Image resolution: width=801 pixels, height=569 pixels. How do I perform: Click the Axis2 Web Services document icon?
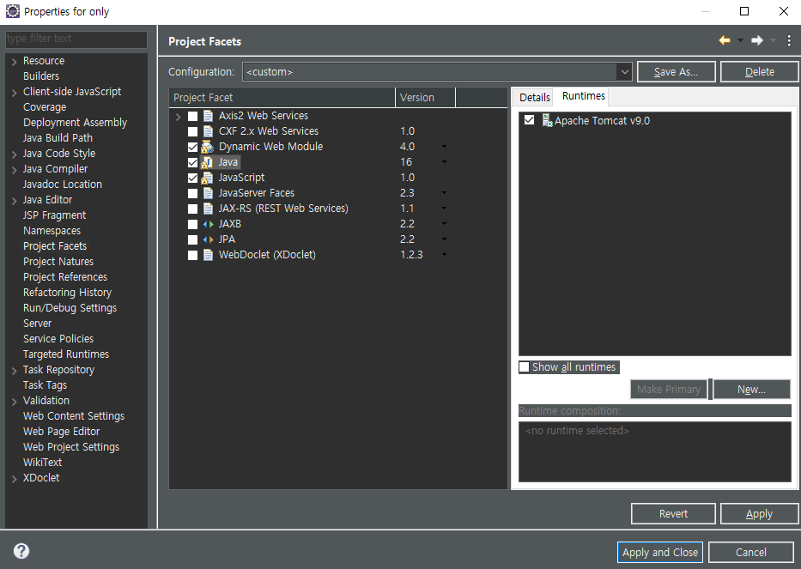[x=208, y=116]
